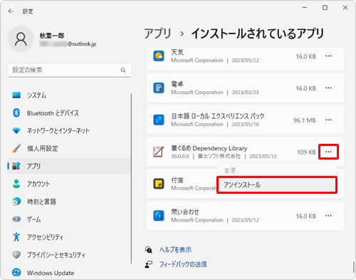
Task: Open more options for 筆ぐるめ Dependency Library
Action: tap(328, 152)
